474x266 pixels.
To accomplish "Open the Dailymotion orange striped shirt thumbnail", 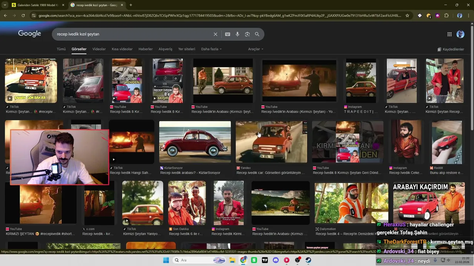I will [351, 203].
